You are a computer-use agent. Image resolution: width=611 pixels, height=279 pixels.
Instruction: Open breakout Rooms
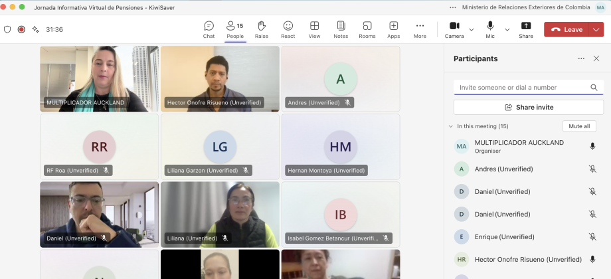pyautogui.click(x=367, y=30)
